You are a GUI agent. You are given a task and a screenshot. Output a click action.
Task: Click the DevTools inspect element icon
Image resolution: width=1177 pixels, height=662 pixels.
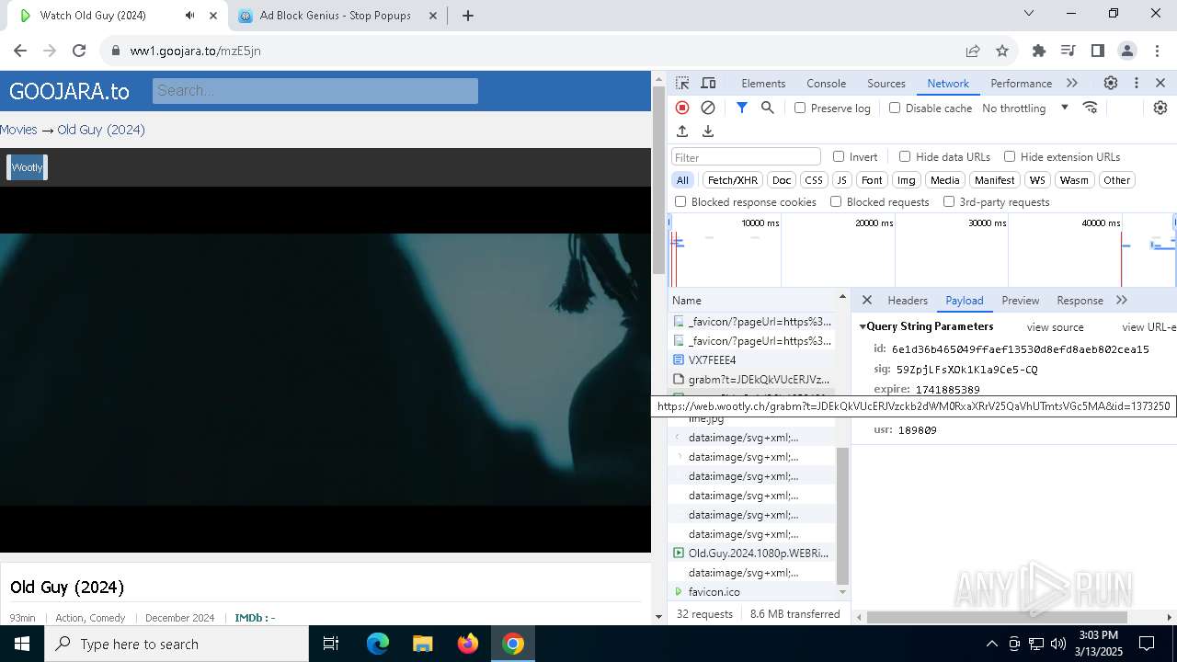[682, 83]
